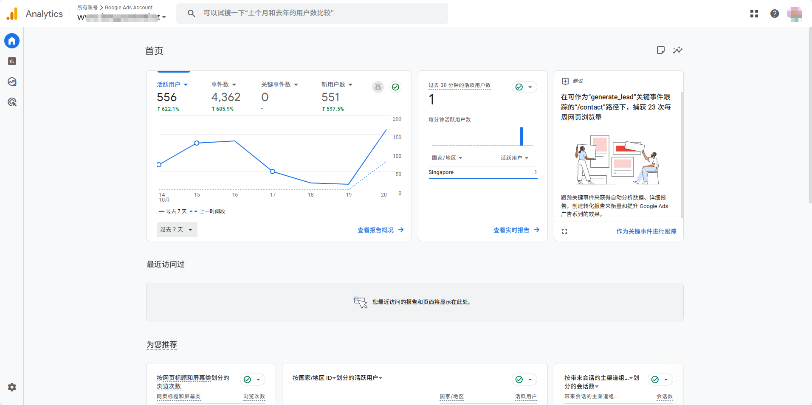This screenshot has width=812, height=405.
Task: Click the customize home note icon
Action: tap(661, 50)
